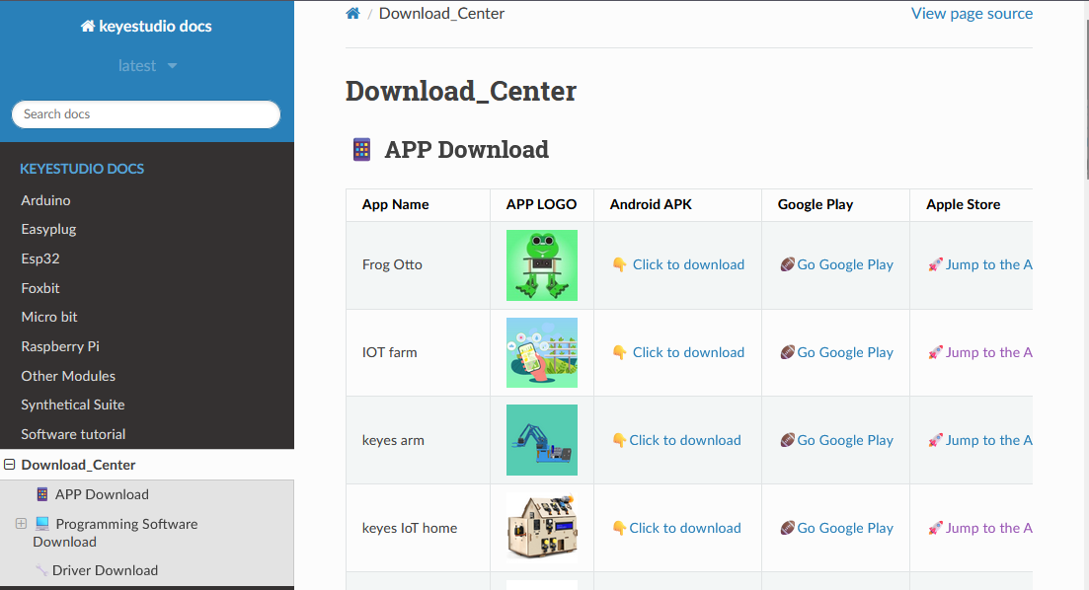Select Download_Center sidebar entry
Image resolution: width=1089 pixels, height=590 pixels.
pyautogui.click(x=78, y=465)
